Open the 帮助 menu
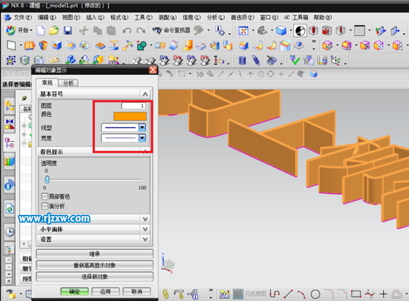This screenshot has height=301, width=409. coord(322,18)
